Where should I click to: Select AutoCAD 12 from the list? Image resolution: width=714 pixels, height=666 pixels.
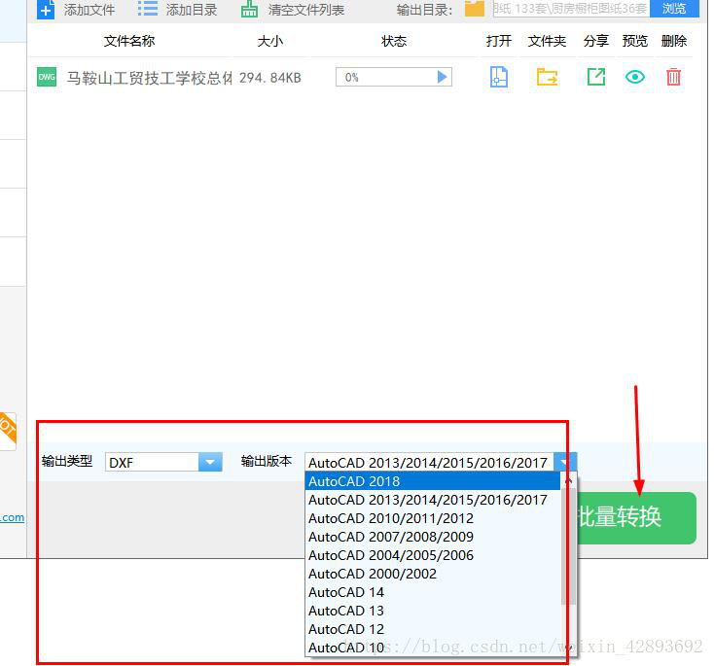coord(432,629)
